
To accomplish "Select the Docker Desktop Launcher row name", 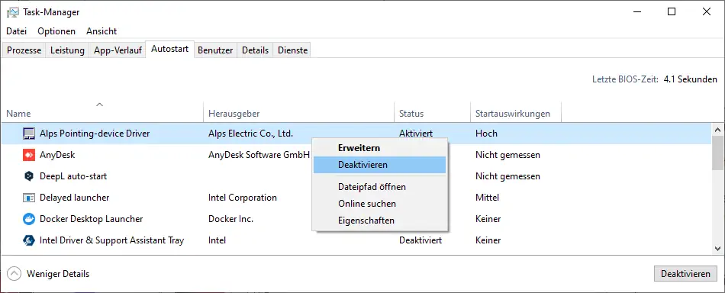I will coord(91,218).
